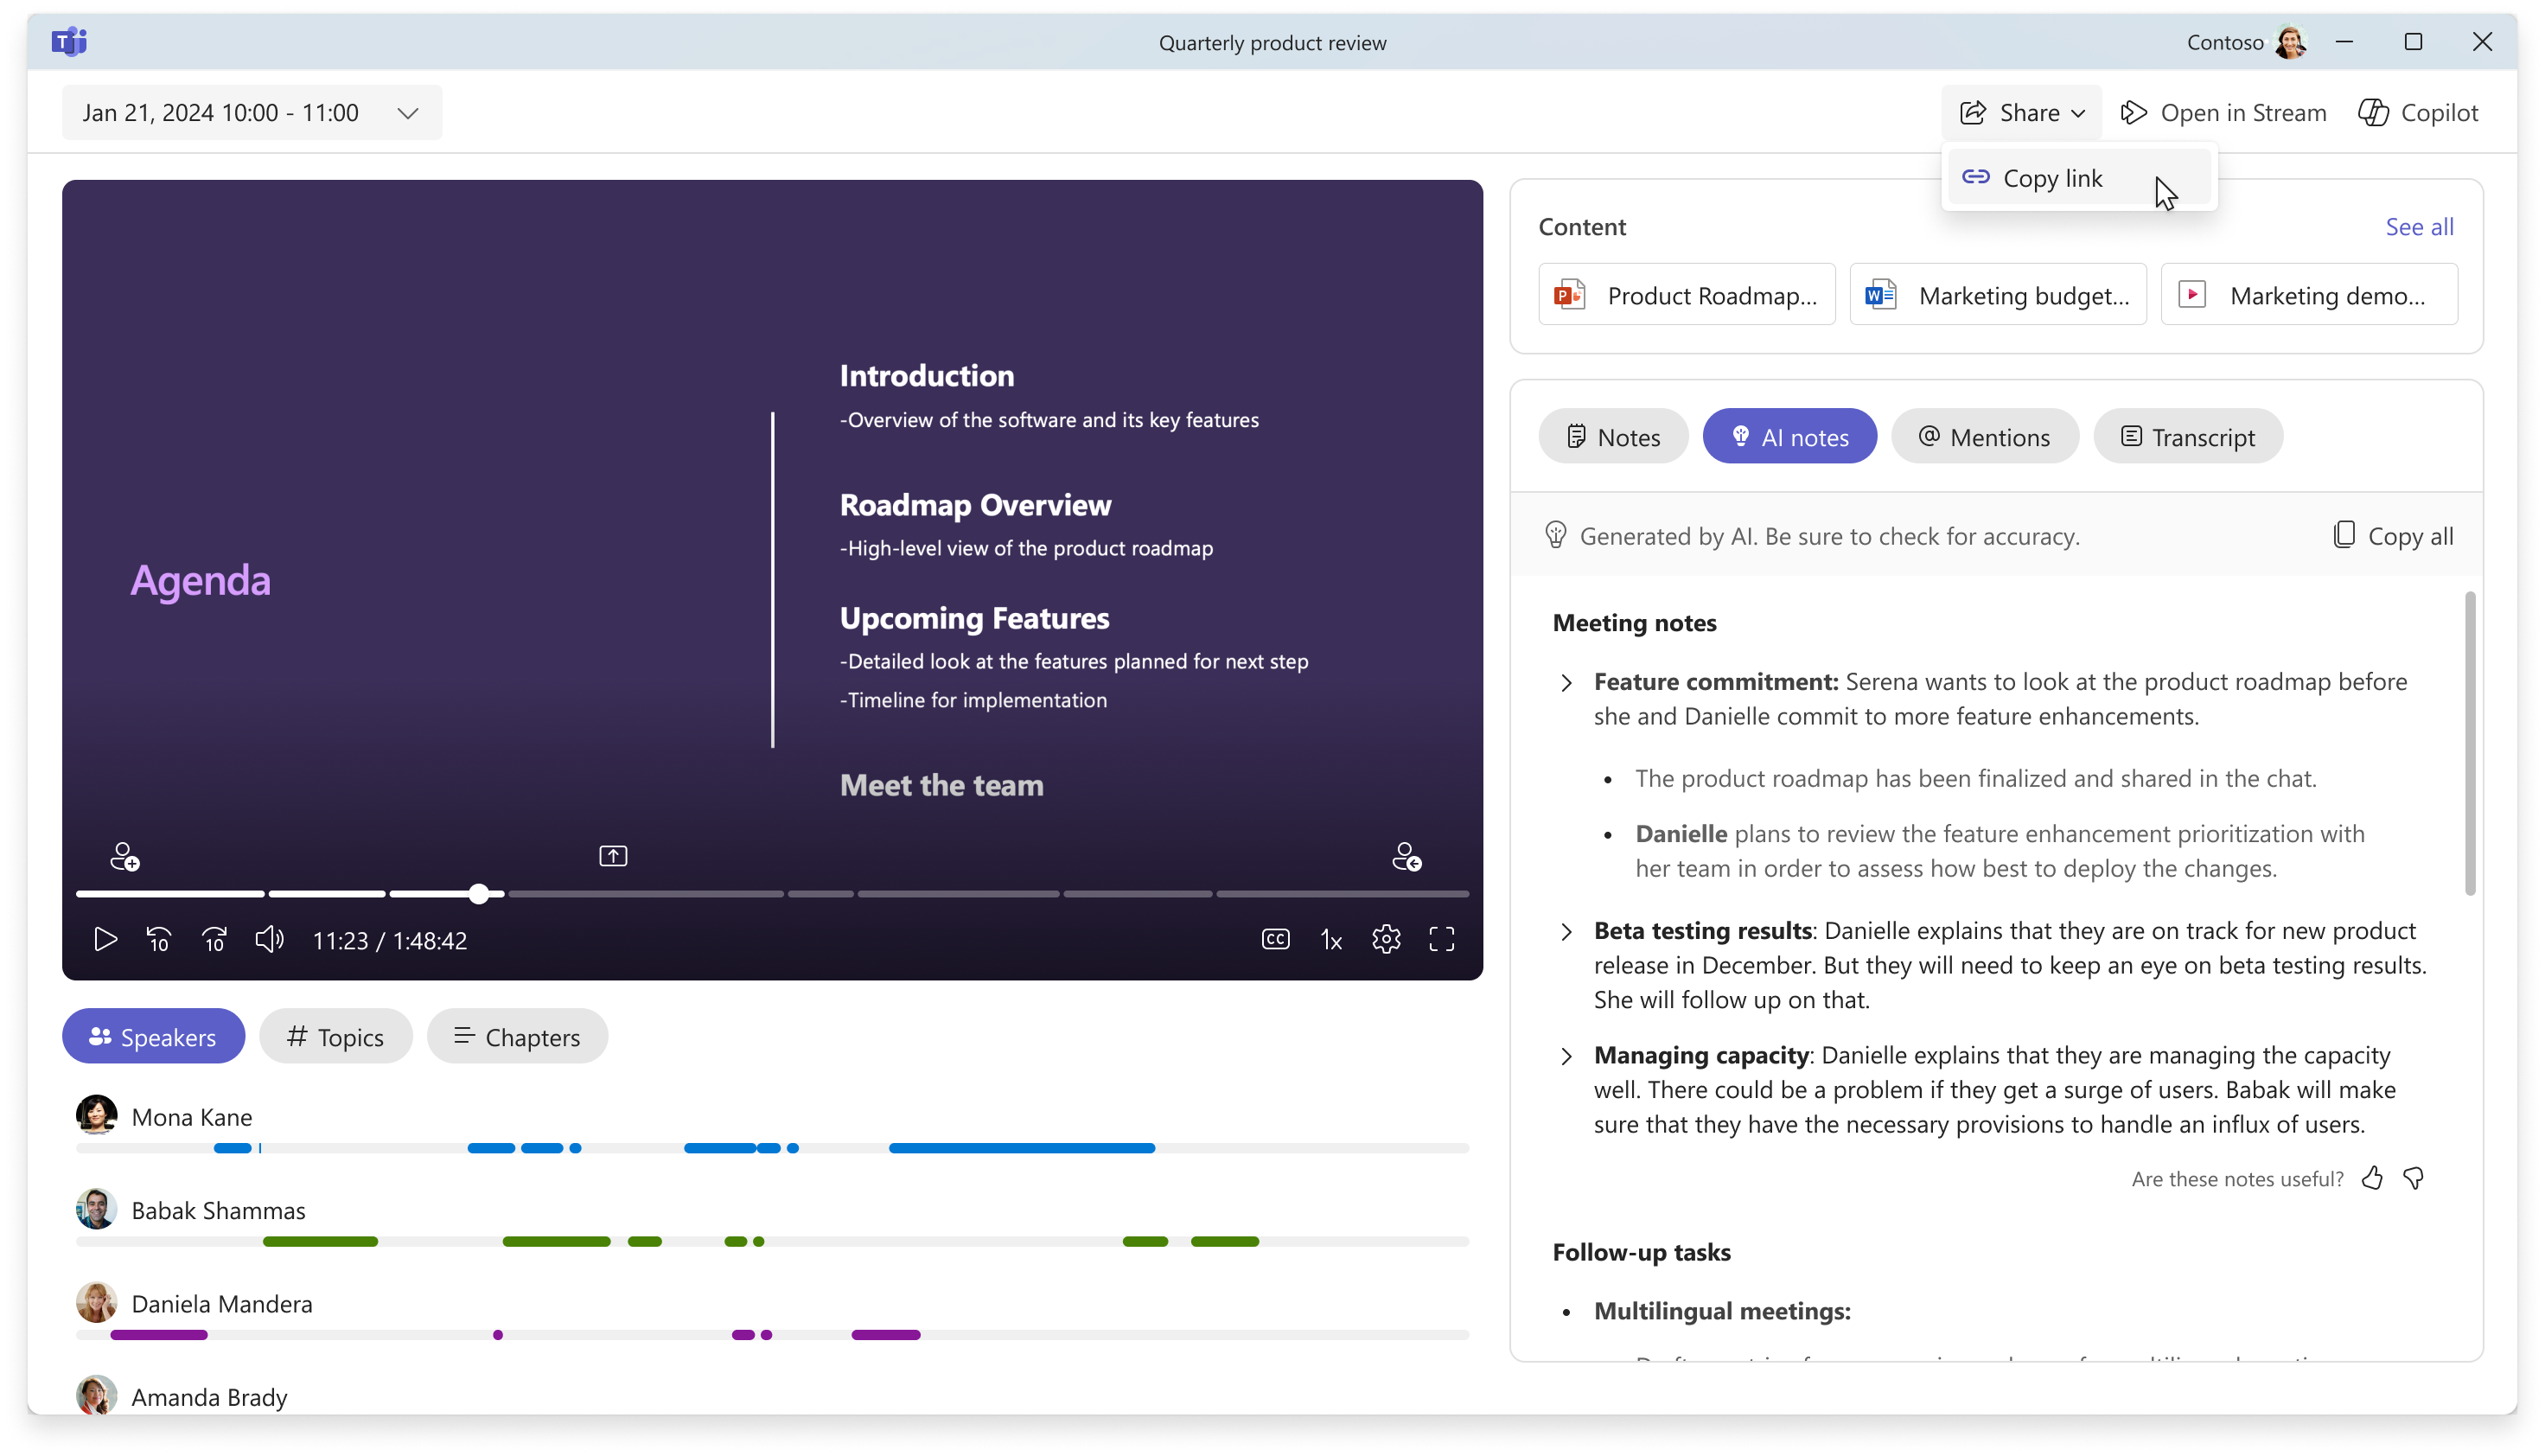Viewport: 2545px width, 1456px height.
Task: Switch to the Mentions tab
Action: 1984,437
